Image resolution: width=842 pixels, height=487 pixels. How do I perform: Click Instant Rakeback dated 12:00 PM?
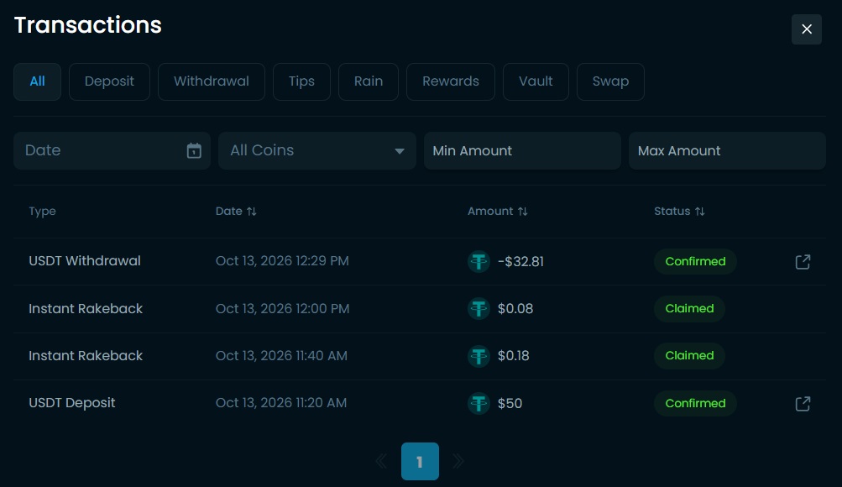[86, 309]
